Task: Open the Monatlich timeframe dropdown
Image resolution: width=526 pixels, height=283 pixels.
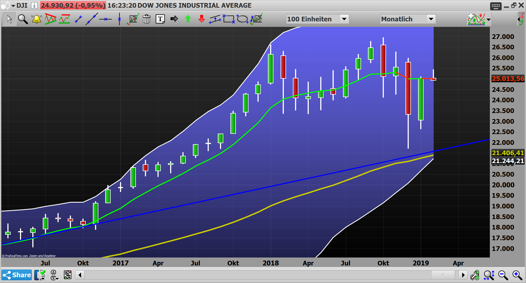Action: coord(408,19)
